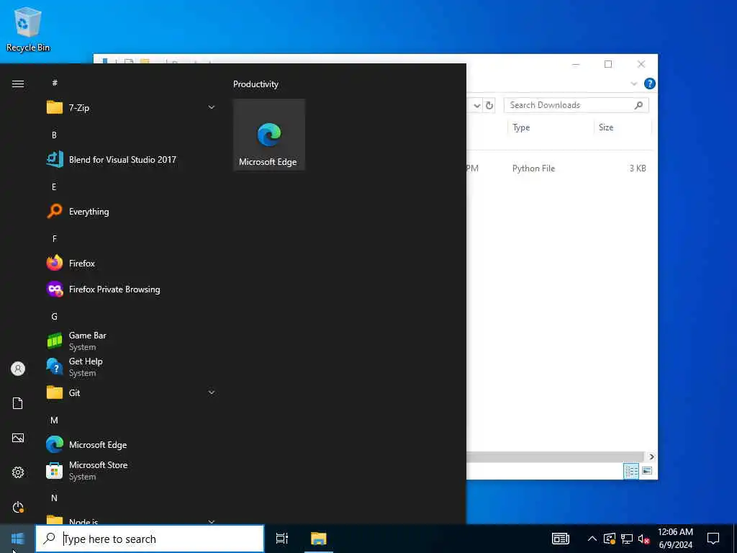737x553 pixels.
Task: Click the Windows Start button
Action: tap(17, 539)
